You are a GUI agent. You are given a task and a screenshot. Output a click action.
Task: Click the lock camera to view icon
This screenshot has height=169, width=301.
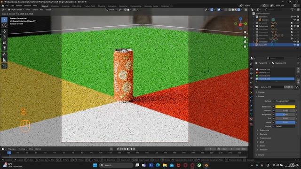[245, 46]
